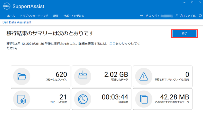Viewport: 203px width, 121px height.
Task: Minimize the SupportAssist window
Action: (x=185, y=2)
